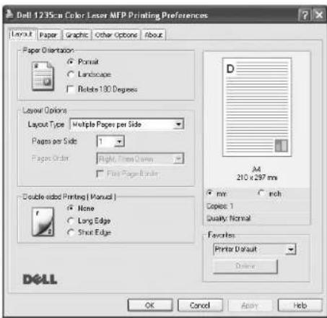Click the small layout icon in the page preview
Screen dimensions: 327x318
pos(281,145)
